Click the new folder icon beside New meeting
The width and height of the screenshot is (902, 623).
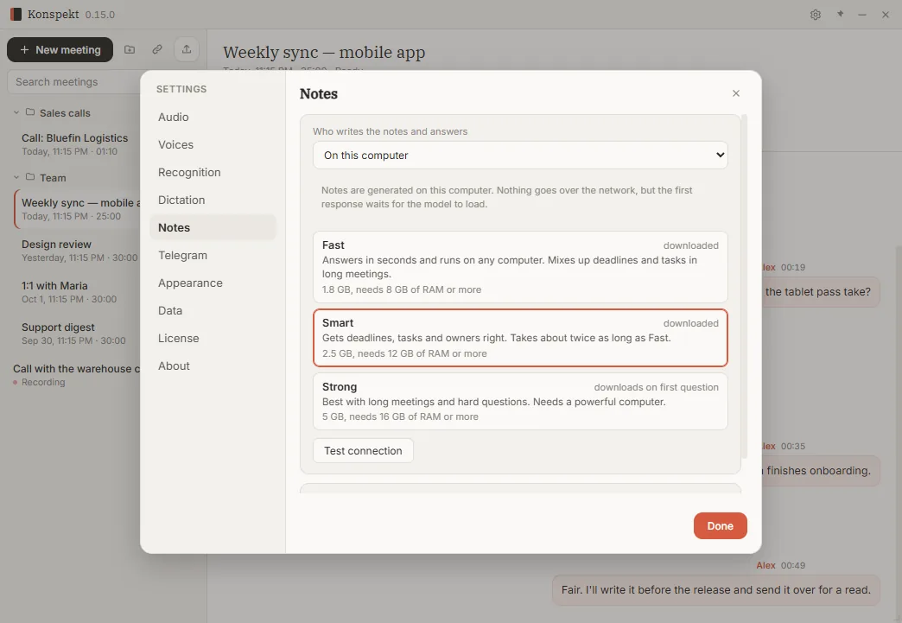[x=130, y=49]
